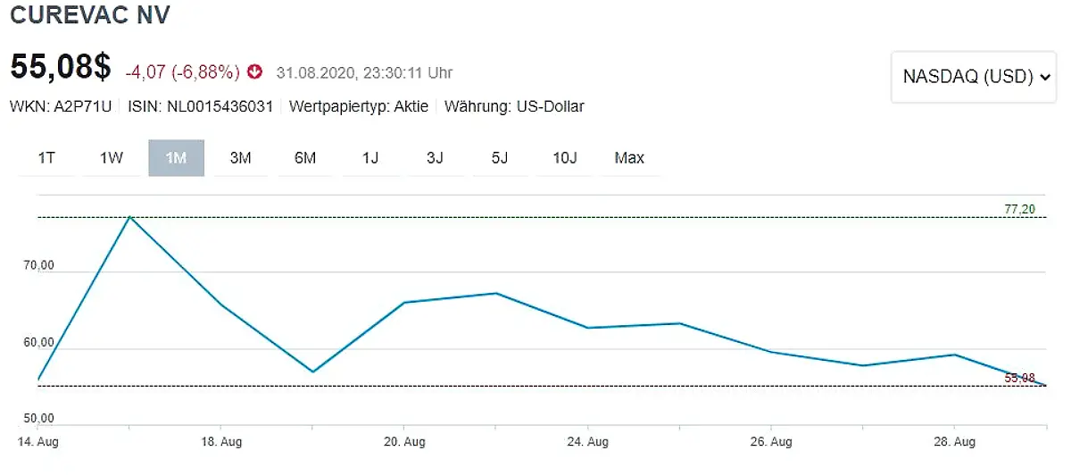Click the 20. Aug axis label
The height and width of the screenshot is (476, 1071).
tap(404, 441)
